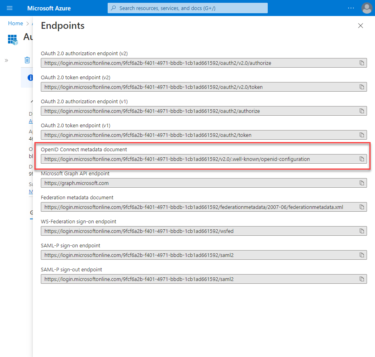Screen dimensions: 375x357
Task: Click the Endpoints panel heading
Action: click(63, 26)
